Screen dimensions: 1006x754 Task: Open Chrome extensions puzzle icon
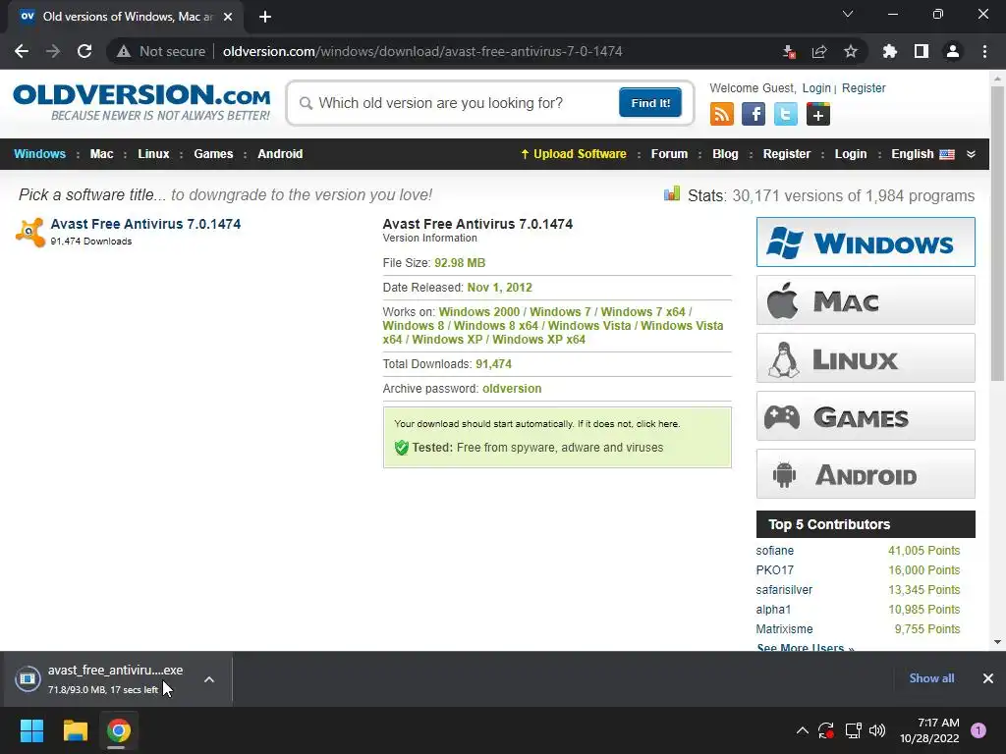(x=889, y=51)
